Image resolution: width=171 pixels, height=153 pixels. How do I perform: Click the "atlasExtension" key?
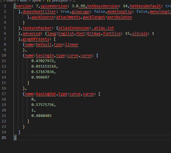74,28
